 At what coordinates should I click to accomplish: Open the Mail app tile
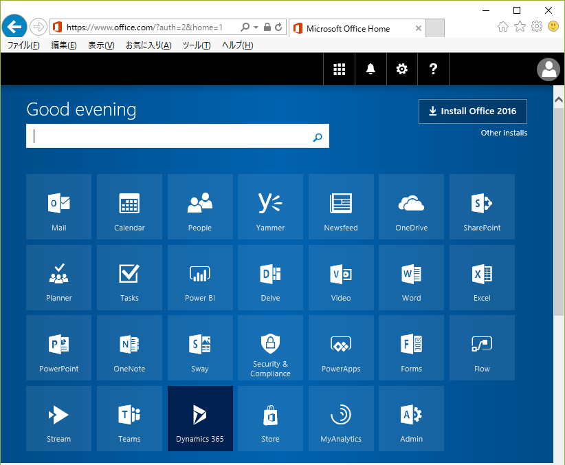pos(58,206)
